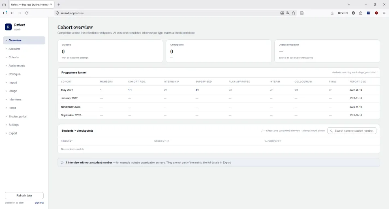389x209 pixels.
Task: Close the Reflect browser tab
Action: coord(51,4)
